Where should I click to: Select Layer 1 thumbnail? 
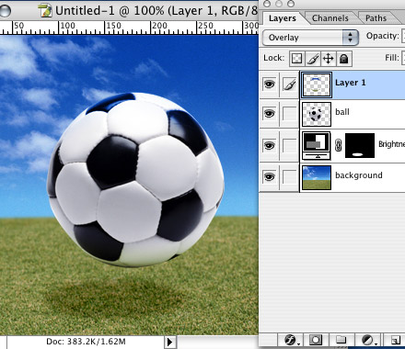317,84
